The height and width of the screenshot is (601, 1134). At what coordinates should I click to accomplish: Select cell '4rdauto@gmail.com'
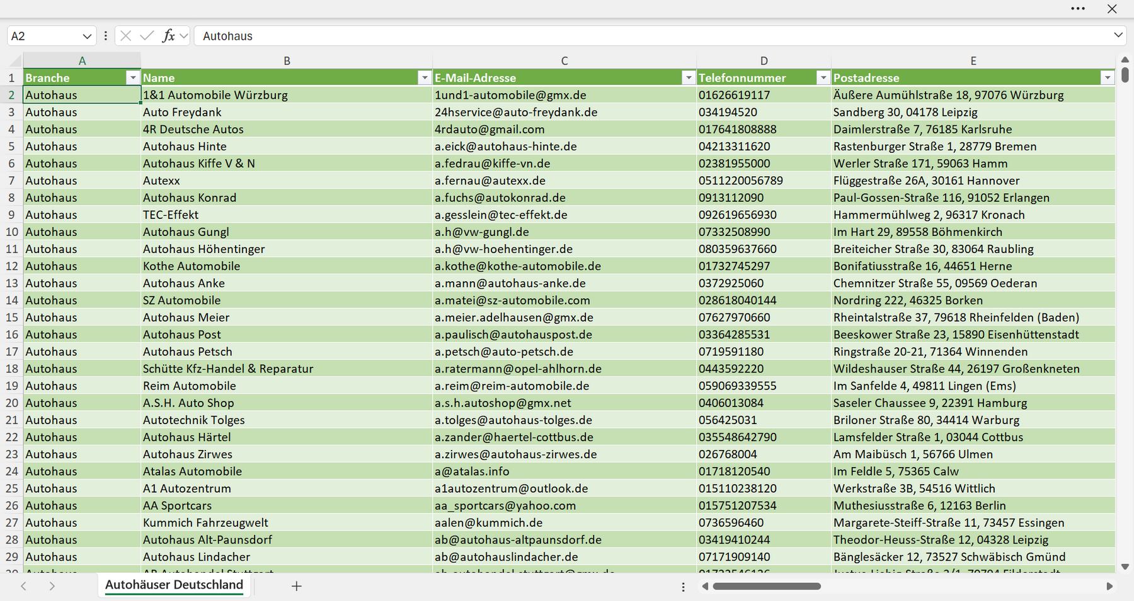564,129
